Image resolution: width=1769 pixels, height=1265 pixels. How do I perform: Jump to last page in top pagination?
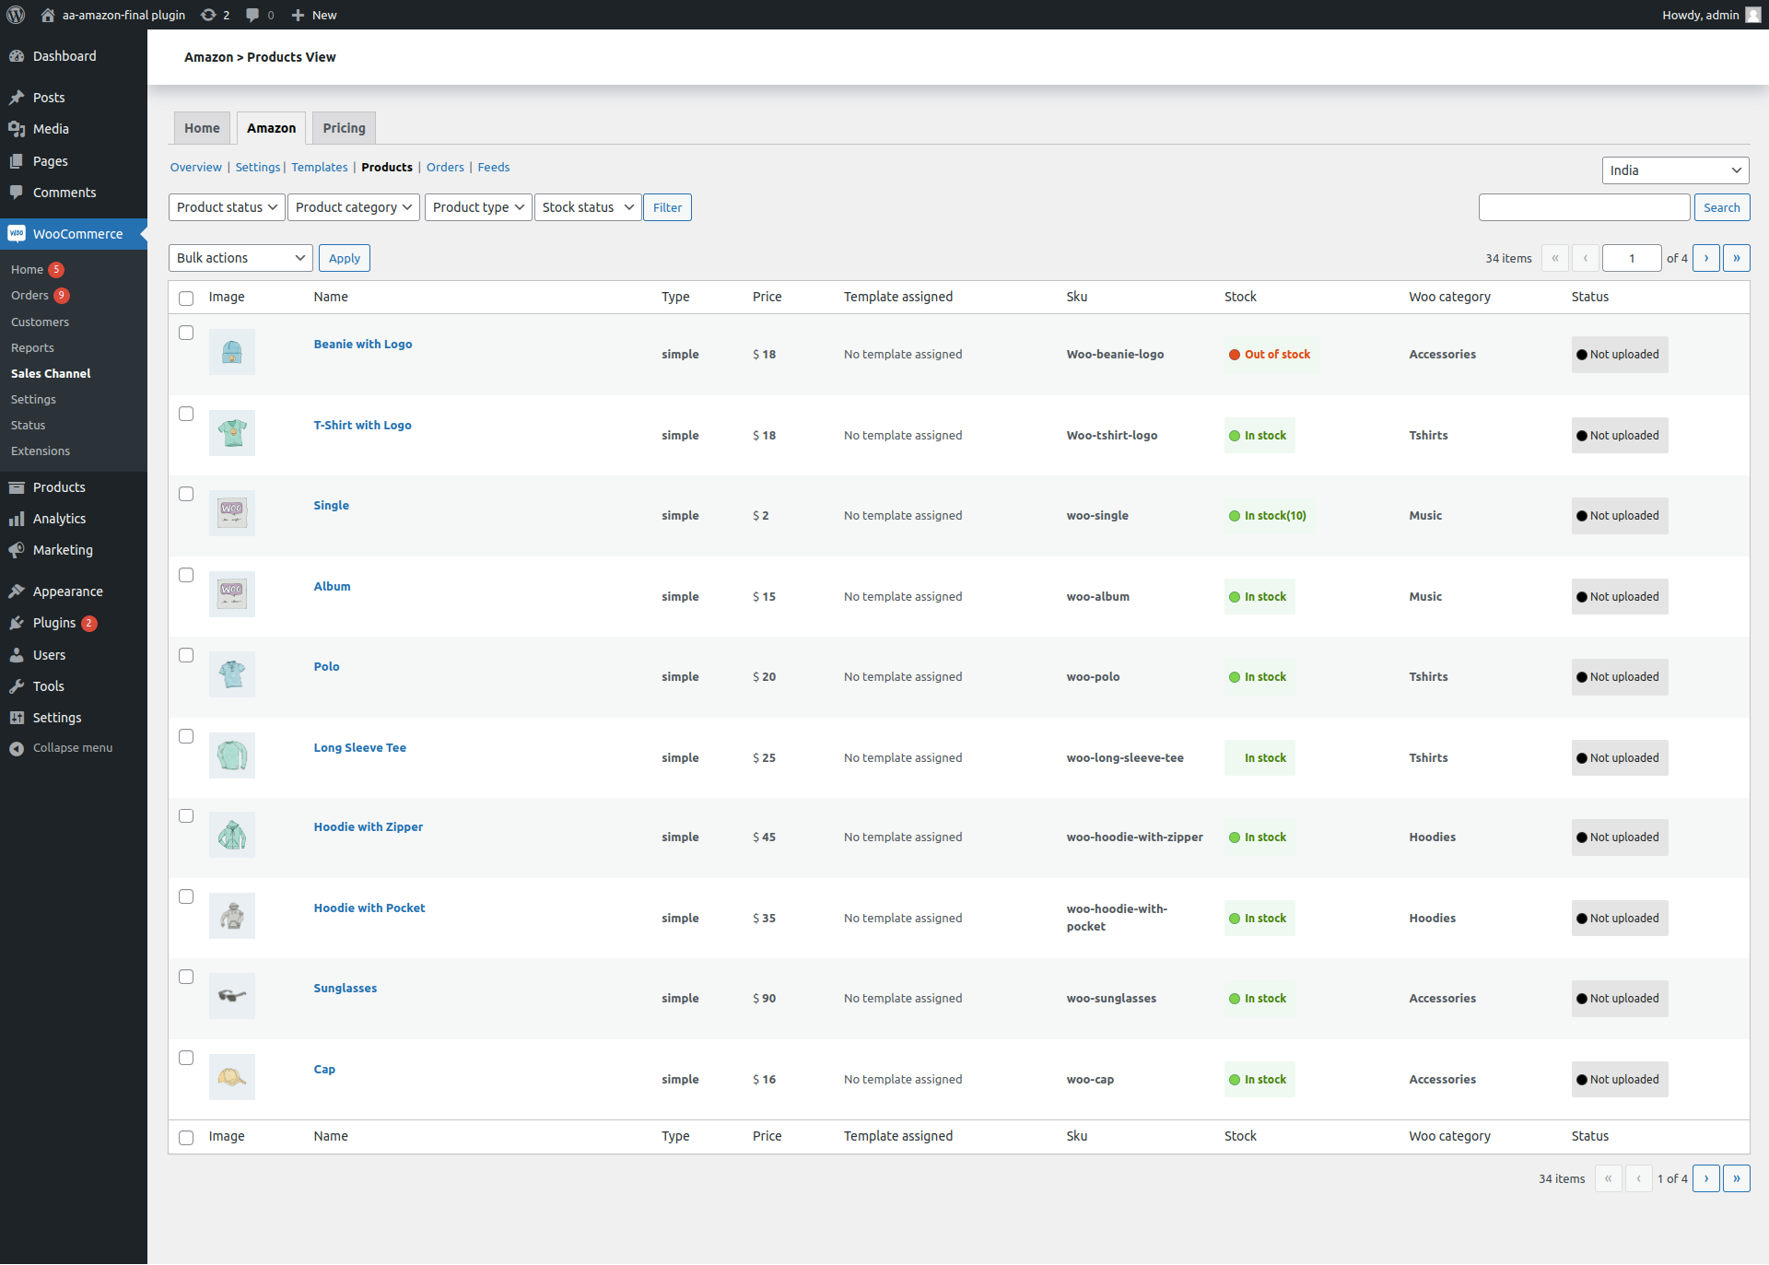click(x=1737, y=258)
